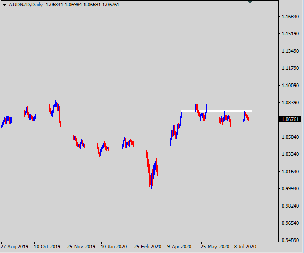304x253 pixels.
Task: Click the current price label 1.06761
Action: 290,119
